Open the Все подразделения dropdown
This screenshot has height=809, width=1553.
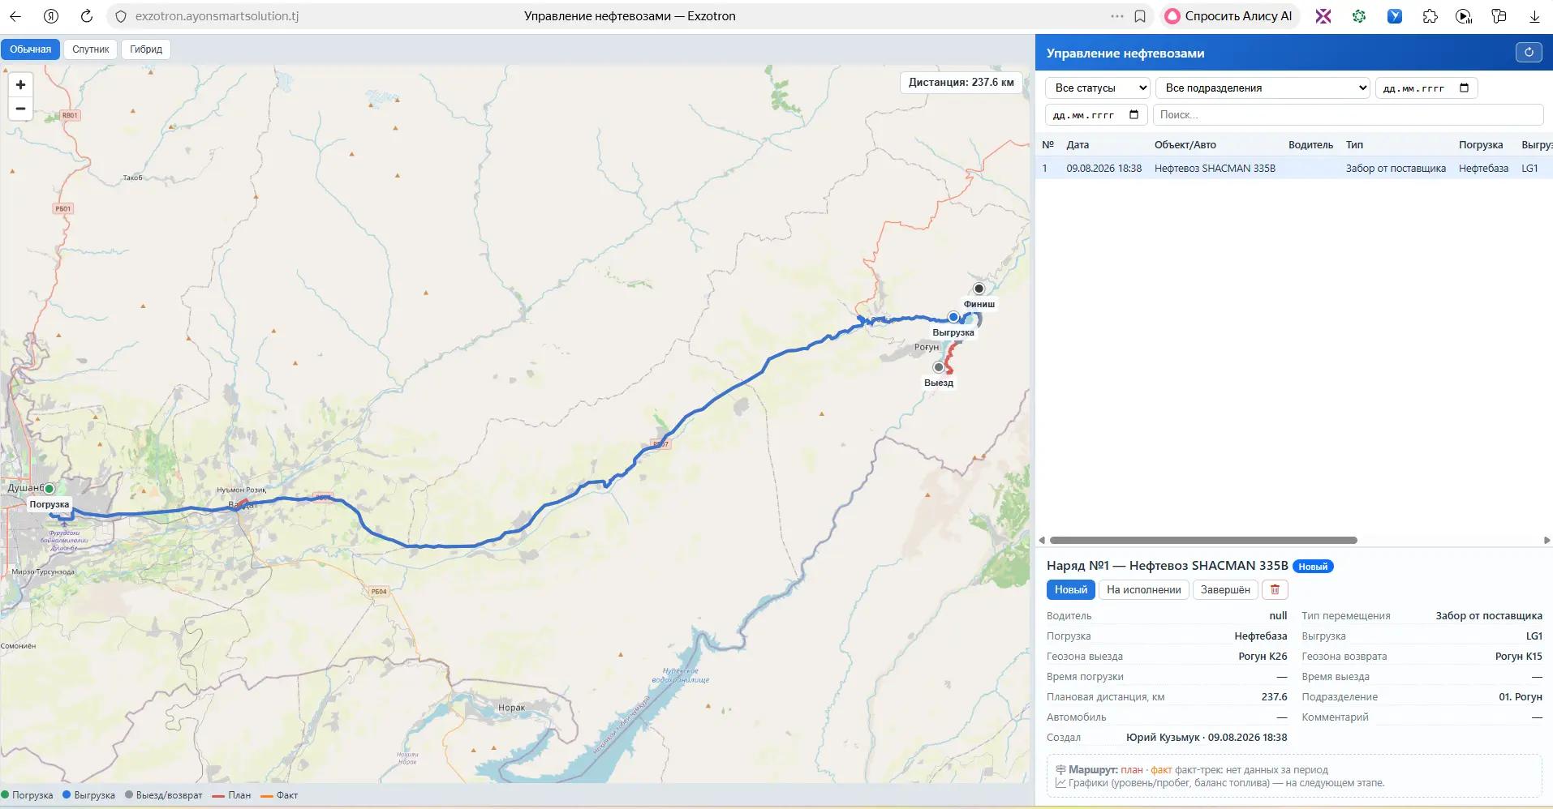click(x=1263, y=88)
